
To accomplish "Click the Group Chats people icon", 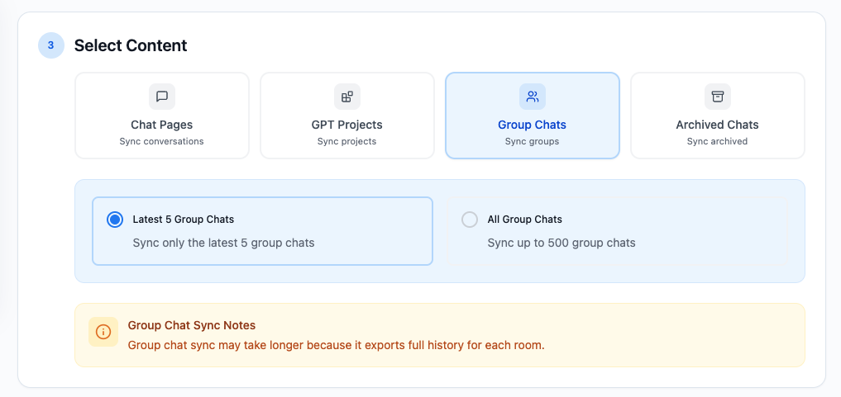I will (x=533, y=97).
